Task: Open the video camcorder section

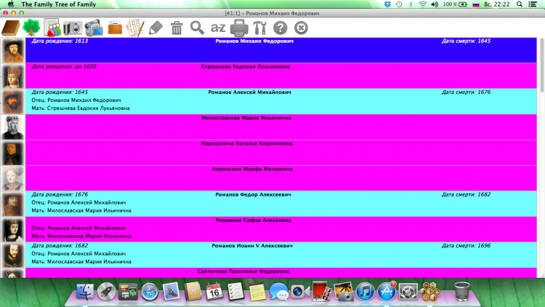Action: point(94,28)
